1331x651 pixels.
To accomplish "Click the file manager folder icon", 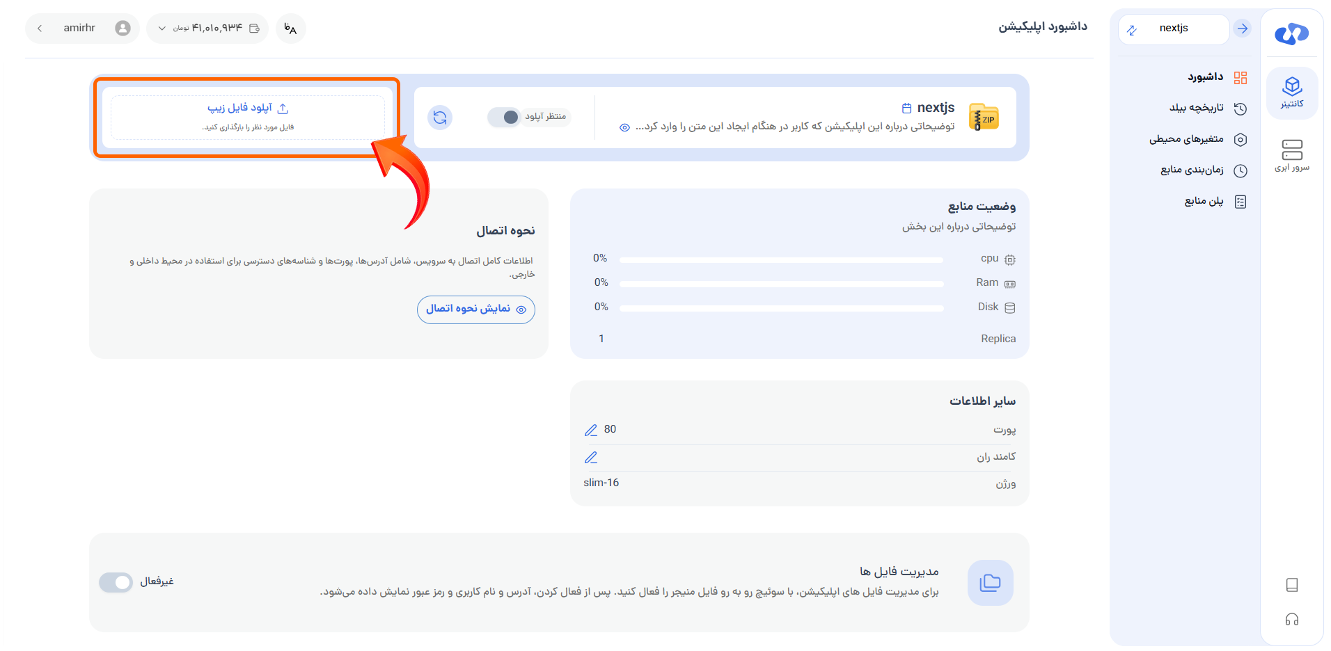I will tap(990, 583).
